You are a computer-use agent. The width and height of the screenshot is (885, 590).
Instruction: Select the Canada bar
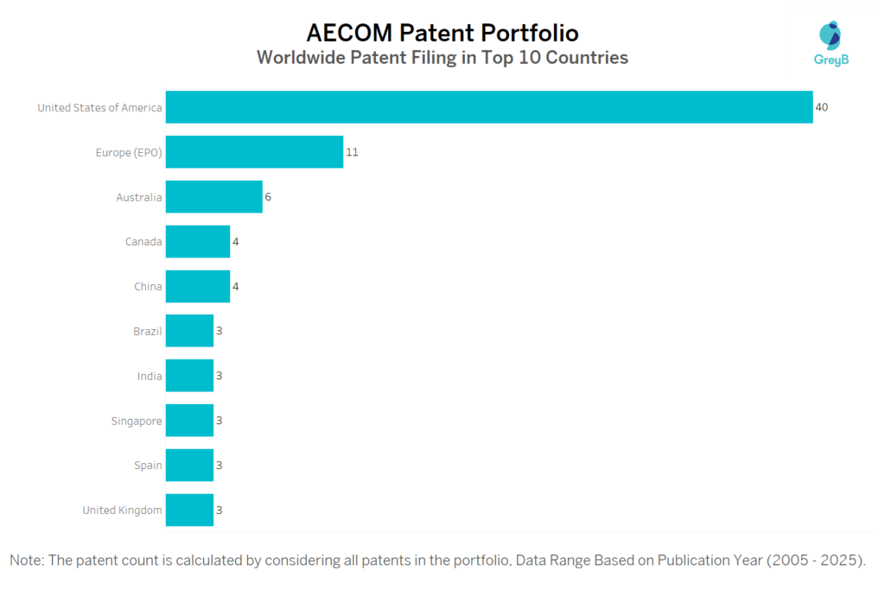coord(197,242)
